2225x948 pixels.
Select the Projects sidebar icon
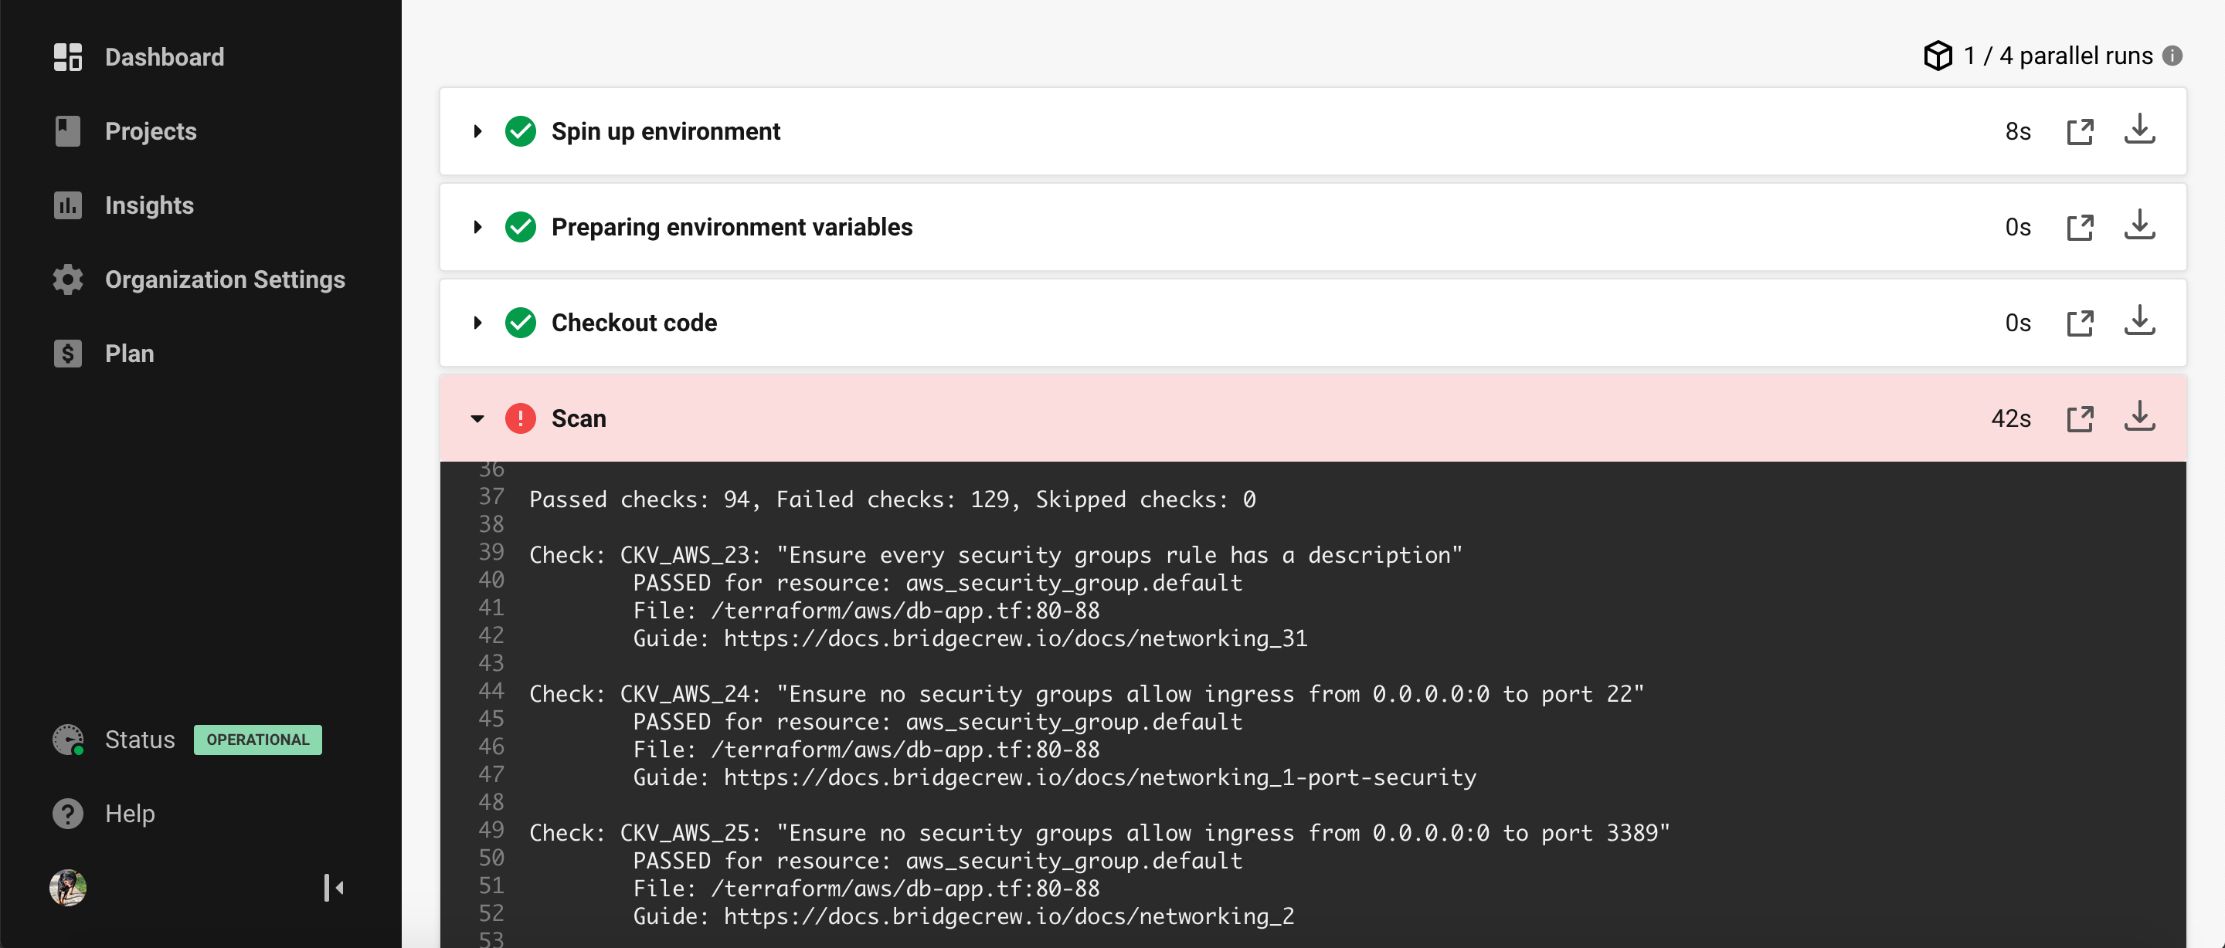(67, 130)
